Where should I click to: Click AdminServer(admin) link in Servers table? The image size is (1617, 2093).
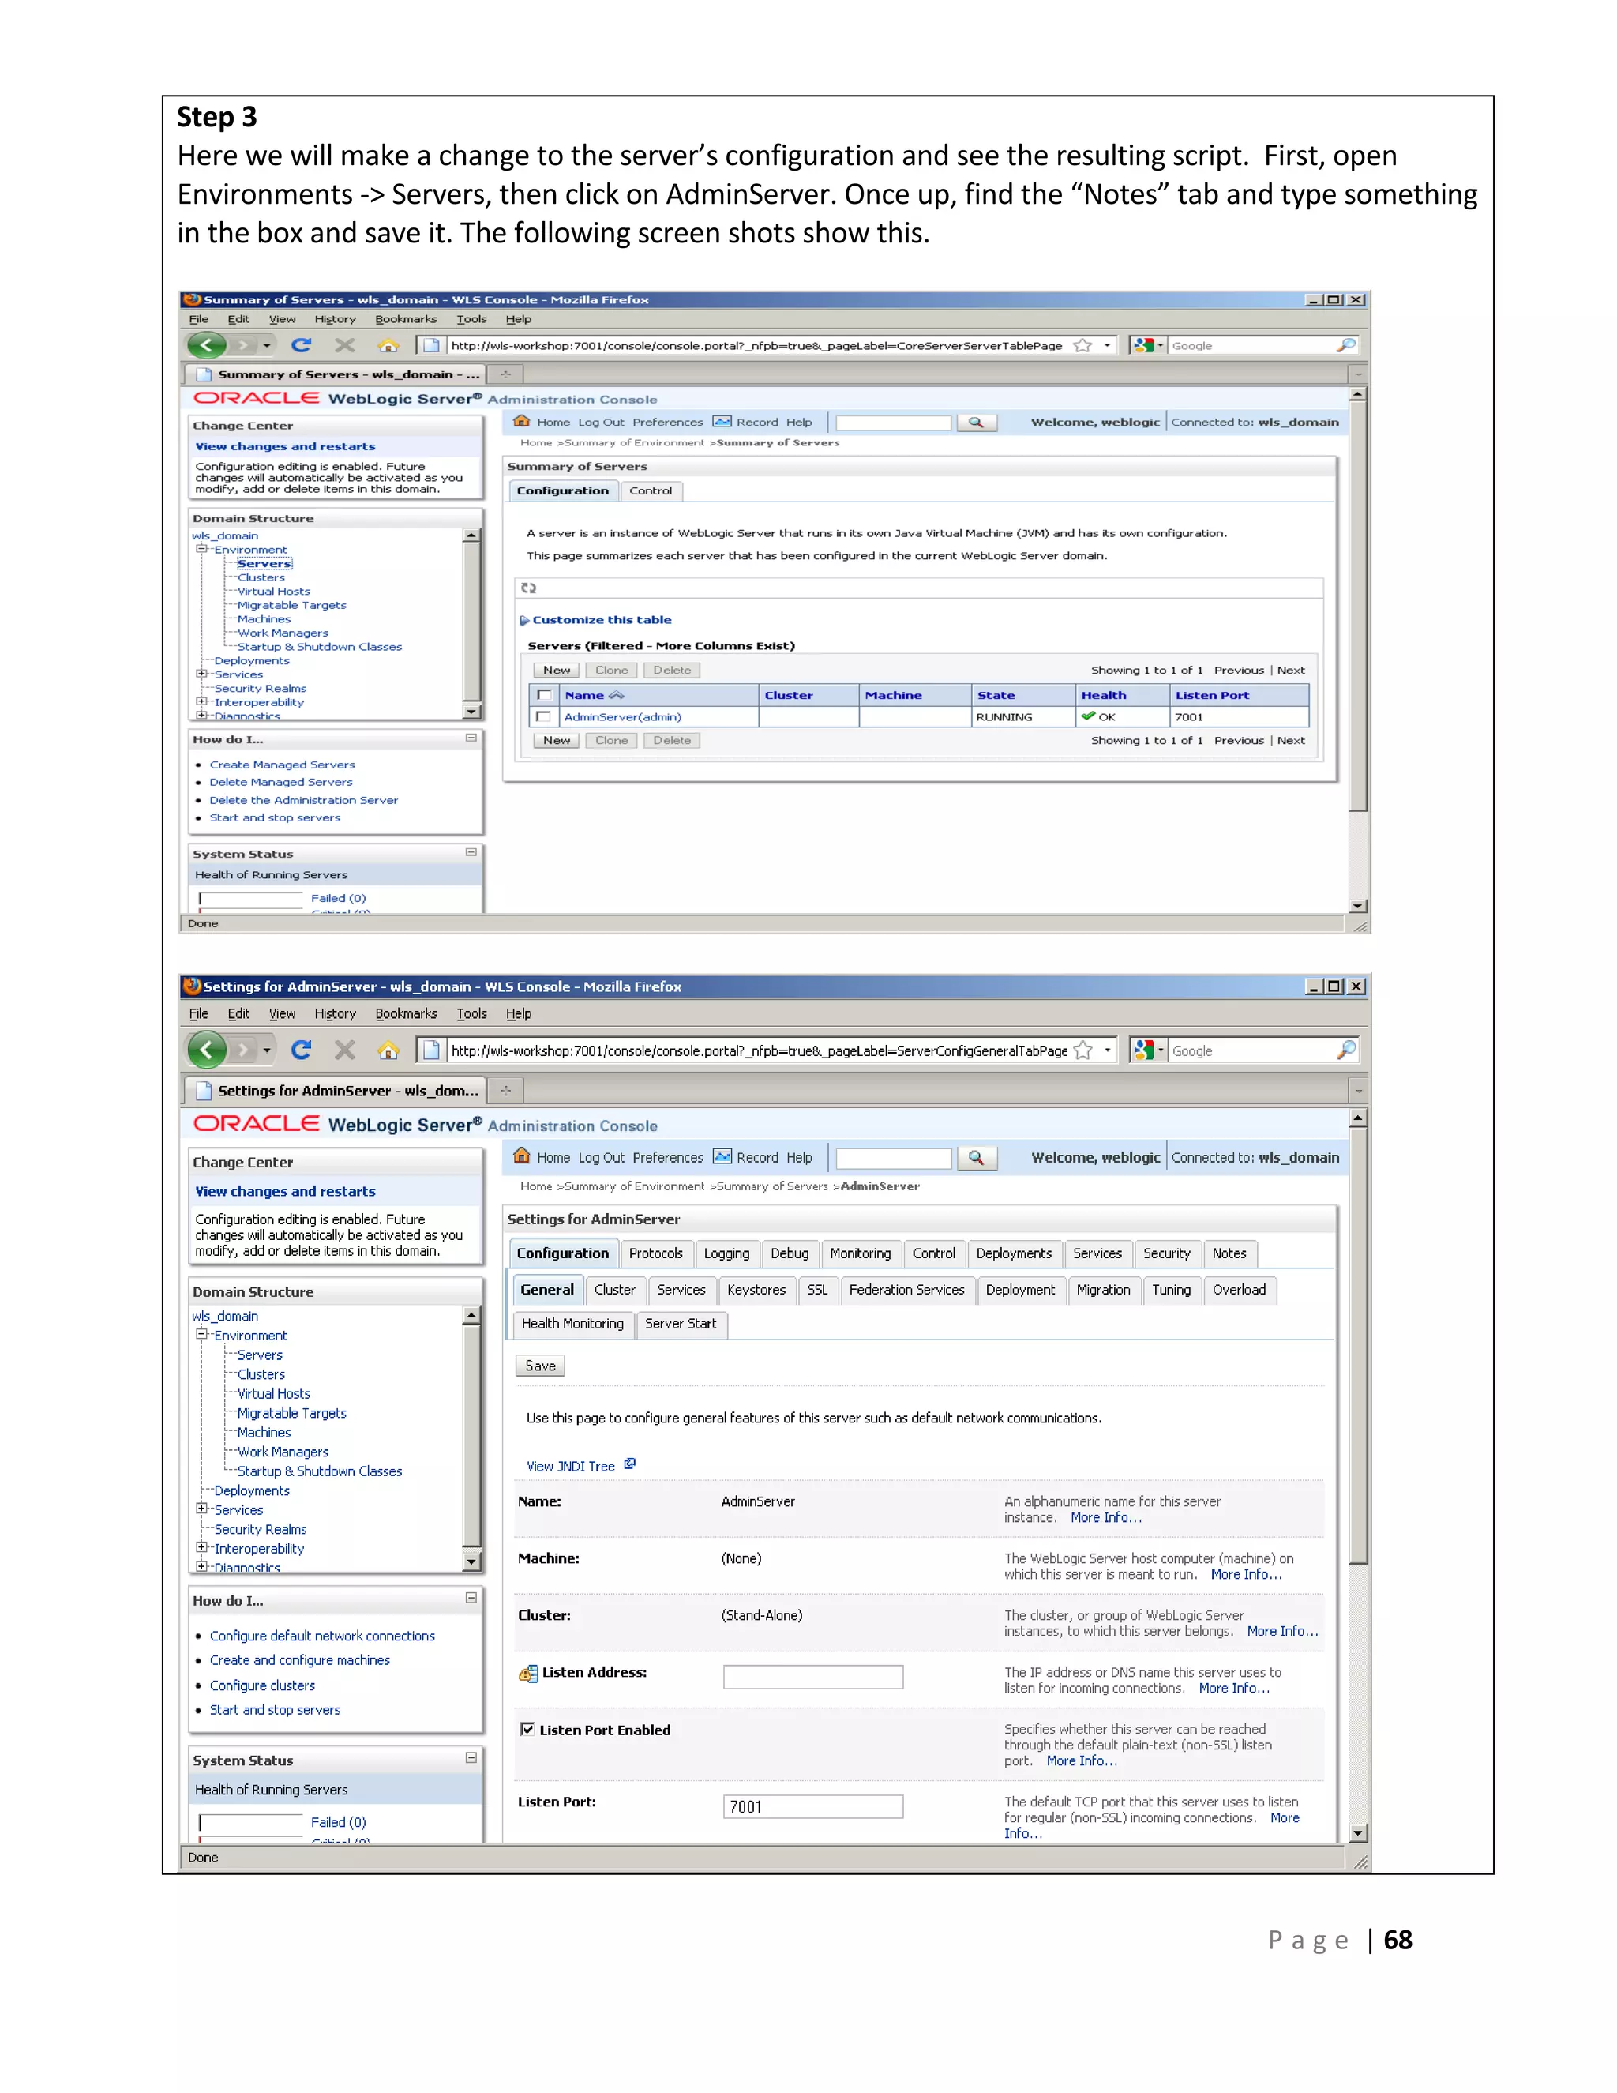click(623, 717)
